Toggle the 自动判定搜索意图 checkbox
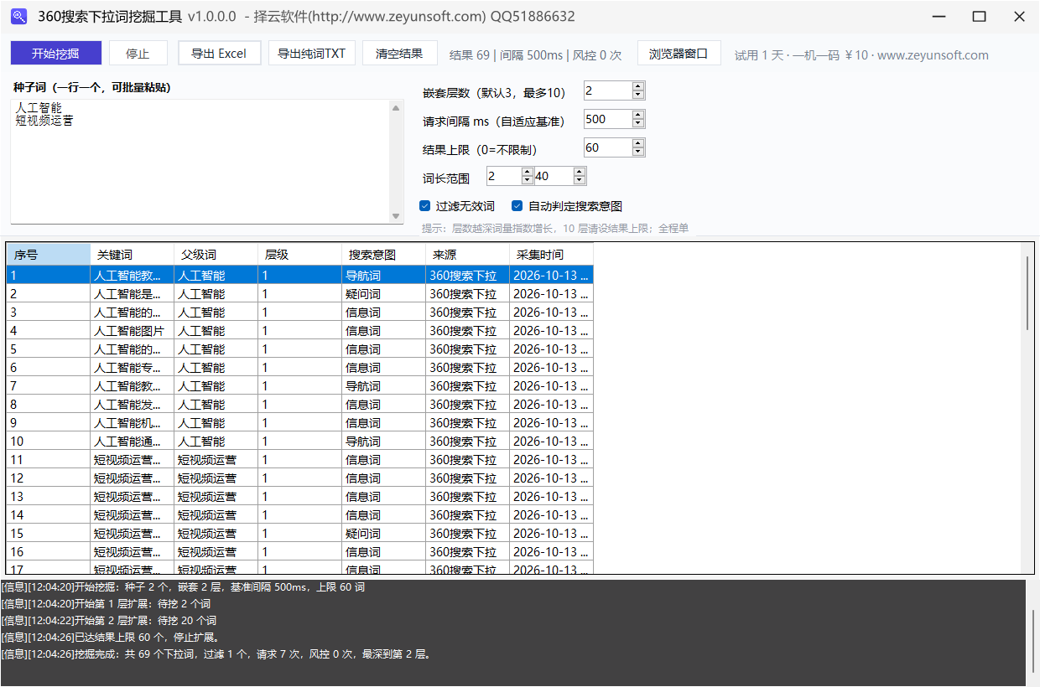 coord(567,206)
